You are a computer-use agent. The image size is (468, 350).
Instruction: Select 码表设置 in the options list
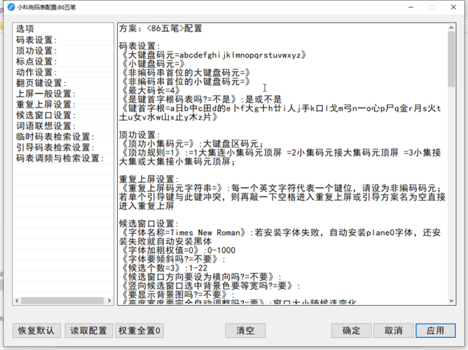pos(63,40)
